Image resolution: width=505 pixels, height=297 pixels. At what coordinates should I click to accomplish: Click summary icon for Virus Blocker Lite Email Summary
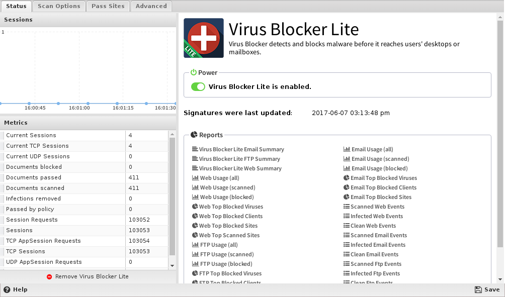[195, 149]
